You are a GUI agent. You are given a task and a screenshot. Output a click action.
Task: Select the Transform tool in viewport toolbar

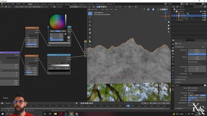(x=90, y=33)
